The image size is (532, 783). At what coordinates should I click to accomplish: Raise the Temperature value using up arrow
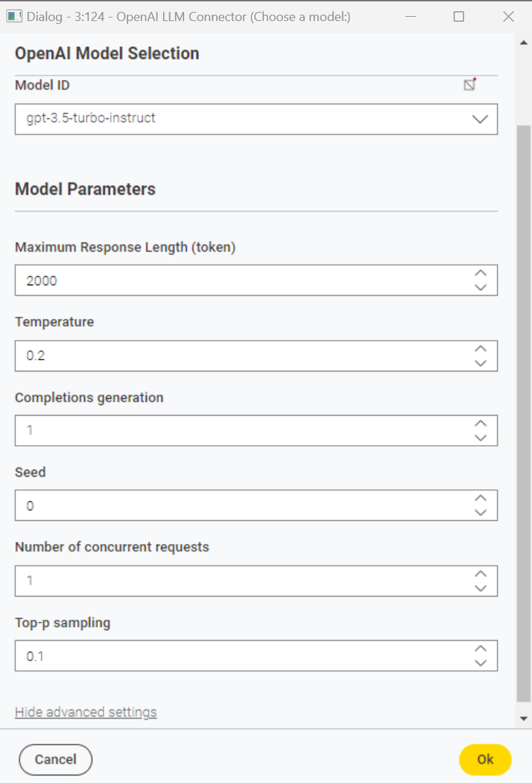pos(481,348)
